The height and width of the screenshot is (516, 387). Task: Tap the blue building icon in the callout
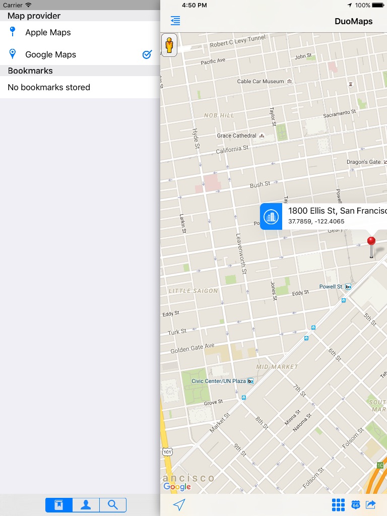[271, 217]
